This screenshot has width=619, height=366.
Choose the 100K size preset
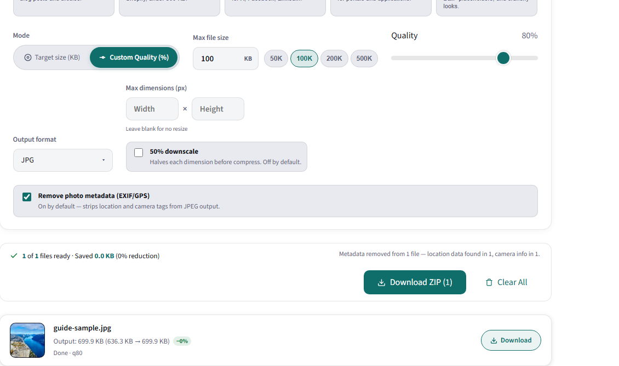tap(305, 59)
